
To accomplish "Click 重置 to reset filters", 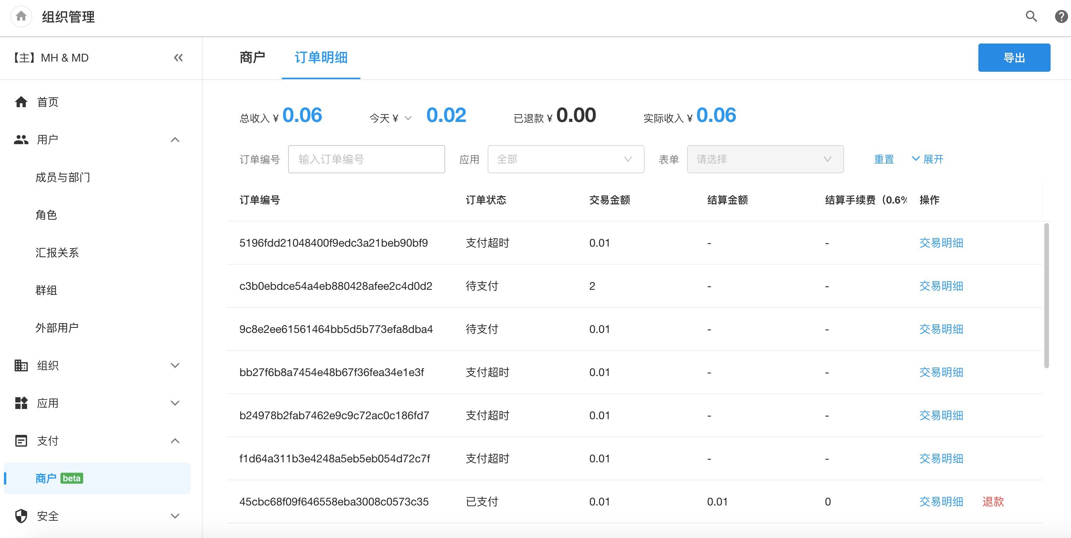I will pos(884,159).
